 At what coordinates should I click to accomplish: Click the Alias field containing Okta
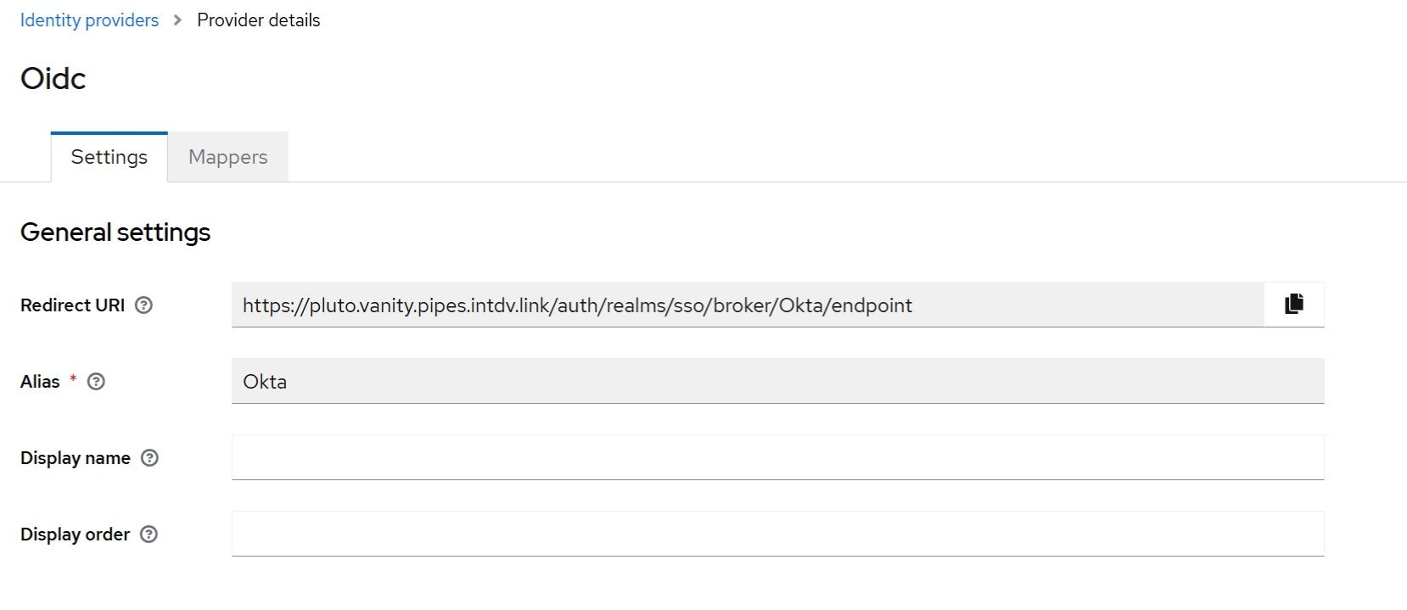pyautogui.click(x=776, y=381)
